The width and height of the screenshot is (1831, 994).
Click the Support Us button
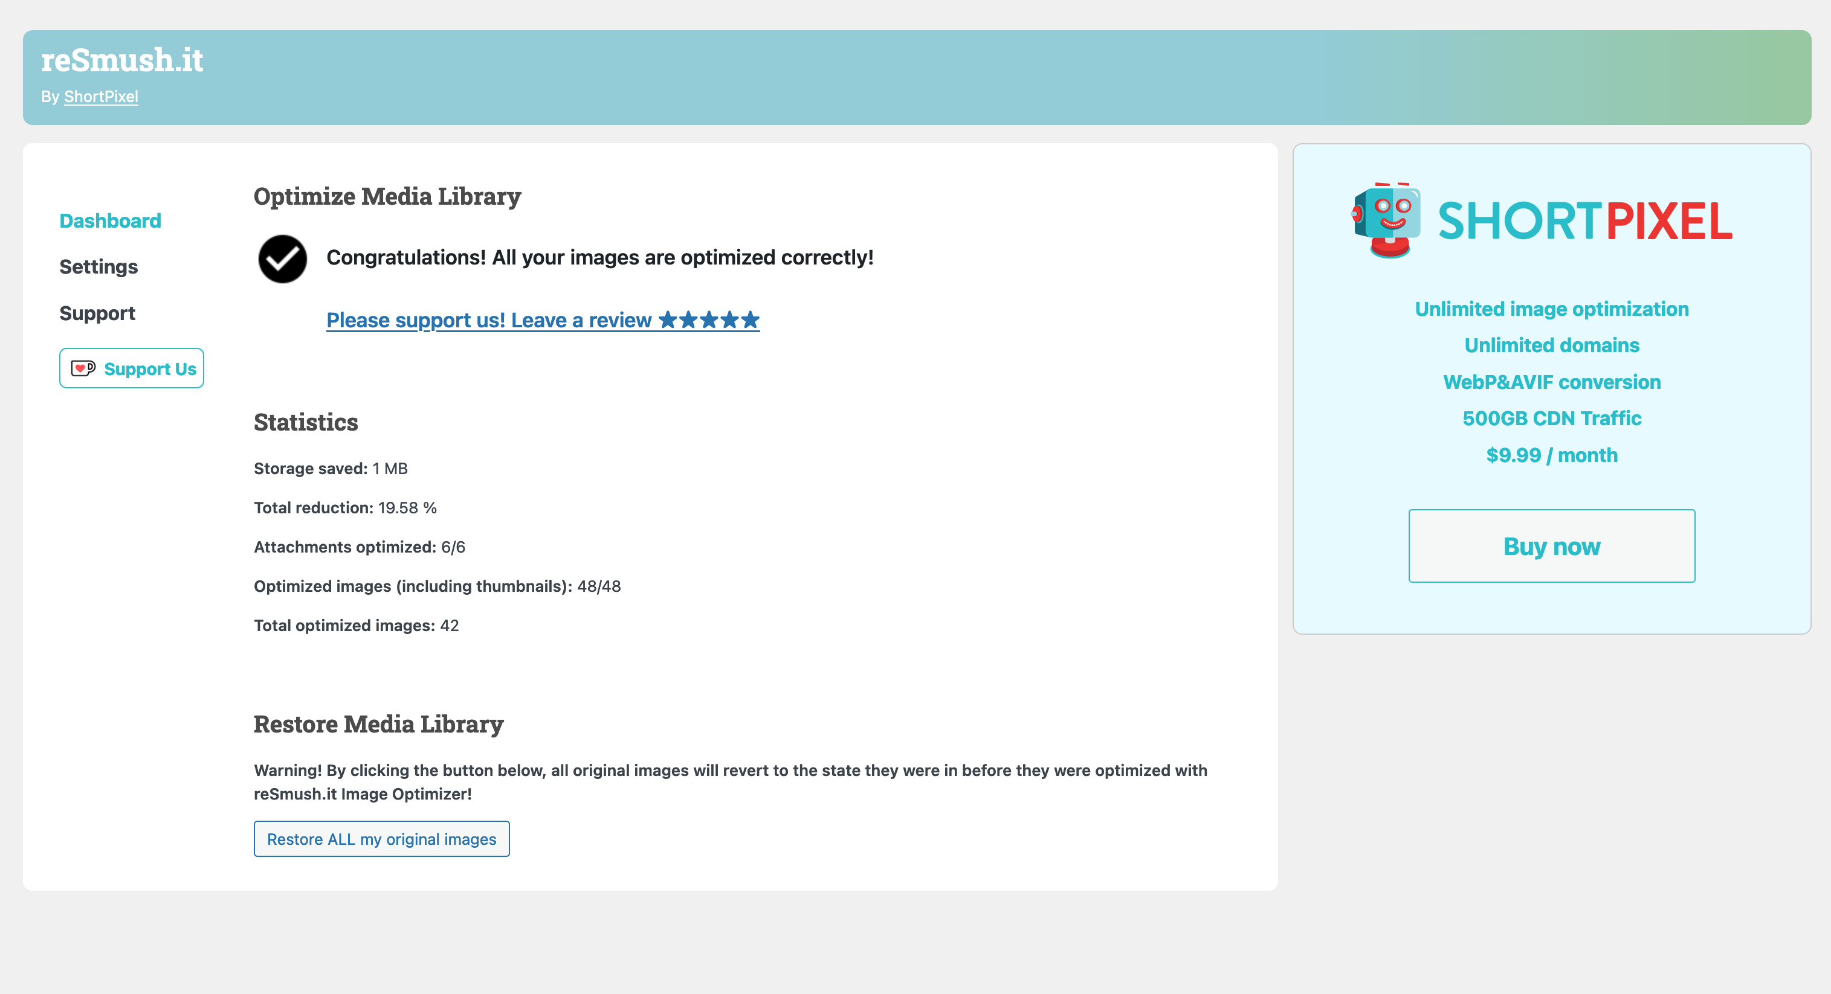(x=132, y=368)
